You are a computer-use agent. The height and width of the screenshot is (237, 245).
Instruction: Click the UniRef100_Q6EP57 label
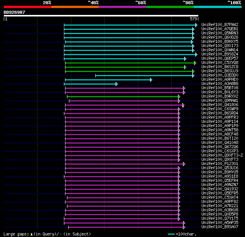[220, 59]
